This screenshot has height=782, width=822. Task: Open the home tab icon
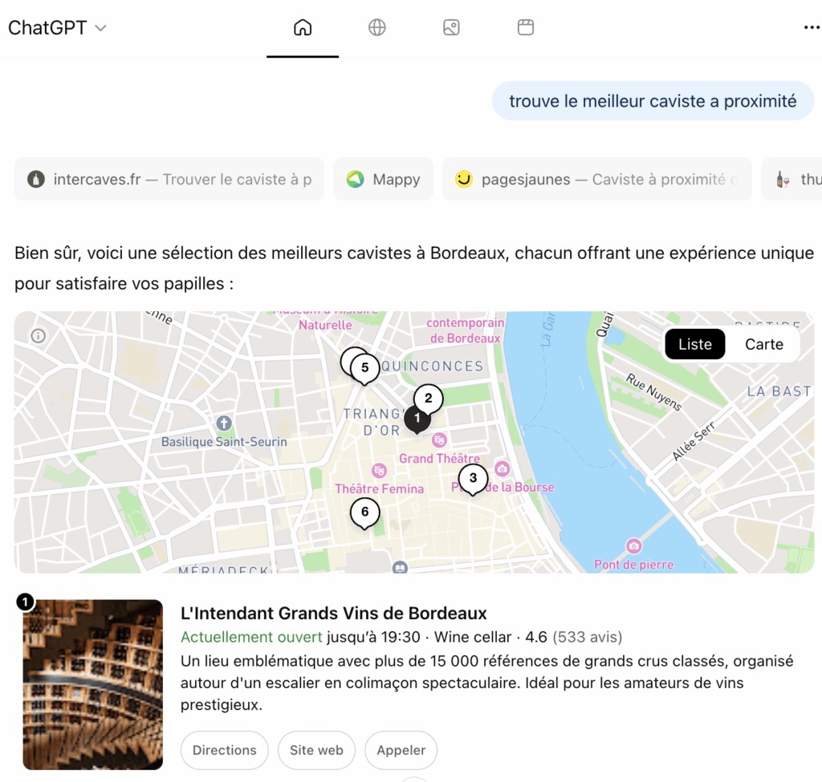point(303,28)
